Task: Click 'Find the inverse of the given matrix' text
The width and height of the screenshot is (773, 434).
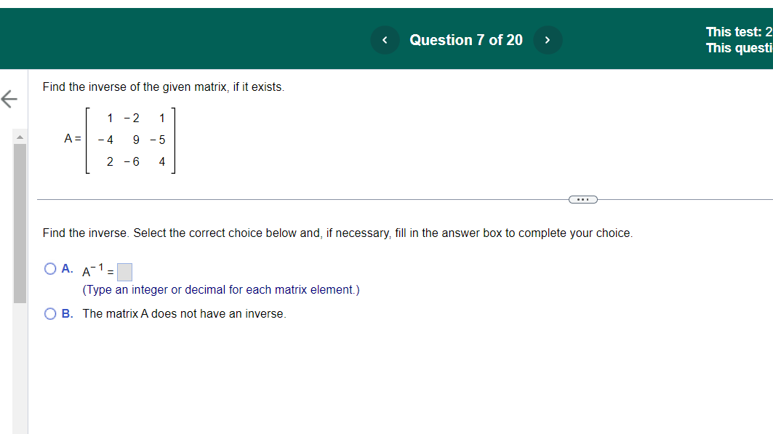Action: click(x=163, y=87)
